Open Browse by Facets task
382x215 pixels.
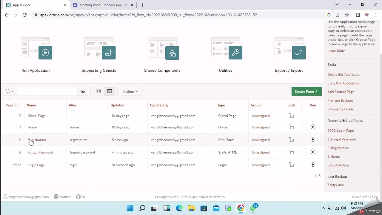pyautogui.click(x=340, y=109)
